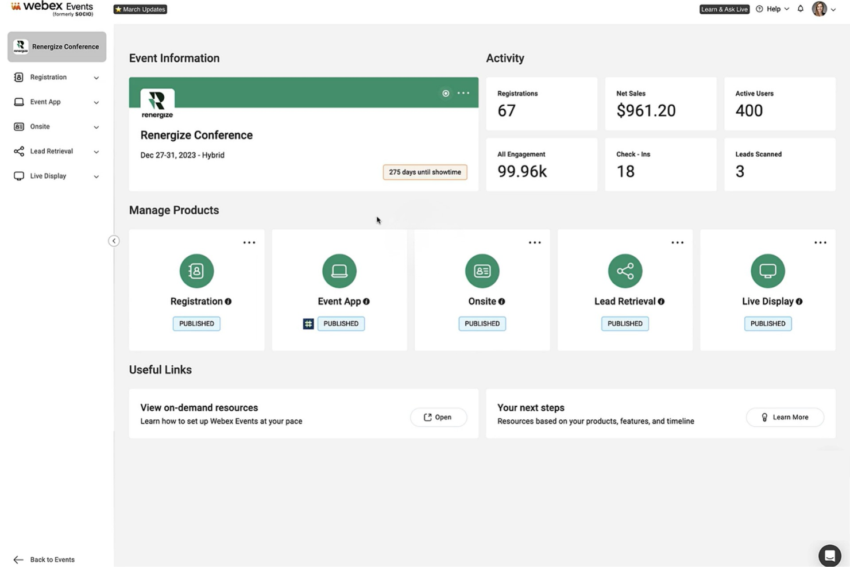This screenshot has height=567, width=850.
Task: Click the hashtag icon beside Event App status
Action: (308, 324)
